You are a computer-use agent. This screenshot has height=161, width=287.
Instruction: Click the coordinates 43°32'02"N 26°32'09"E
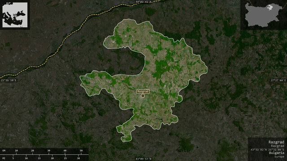tap(267, 149)
